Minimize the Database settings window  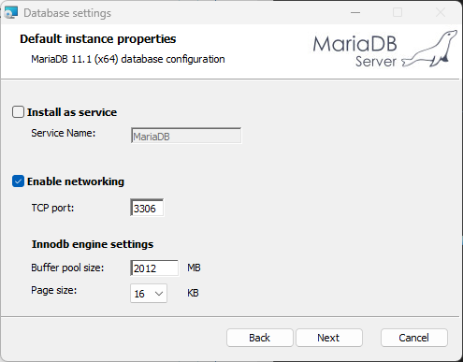point(355,13)
